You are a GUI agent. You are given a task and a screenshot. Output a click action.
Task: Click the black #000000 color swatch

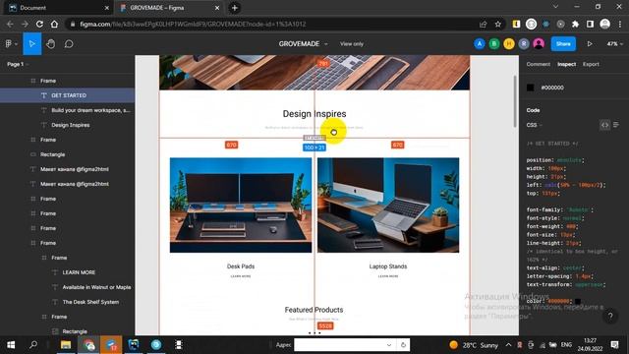coord(531,88)
